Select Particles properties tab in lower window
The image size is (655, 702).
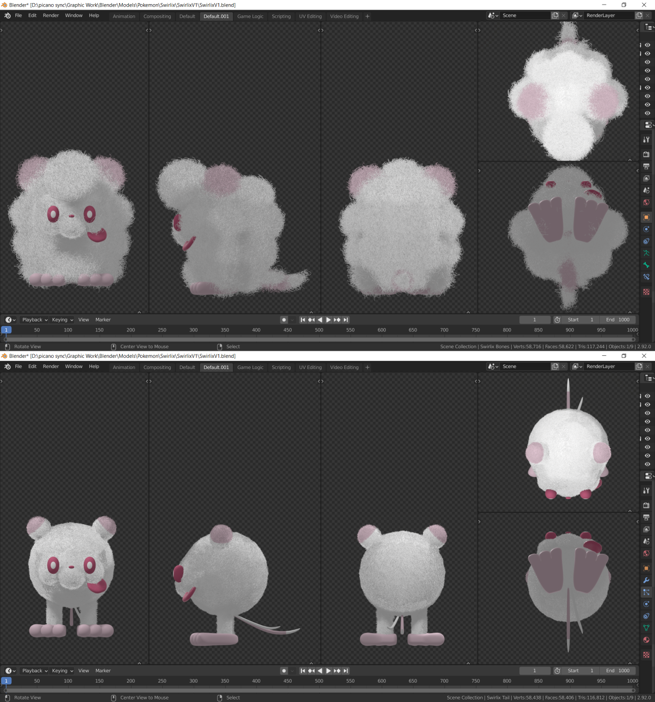(x=646, y=592)
